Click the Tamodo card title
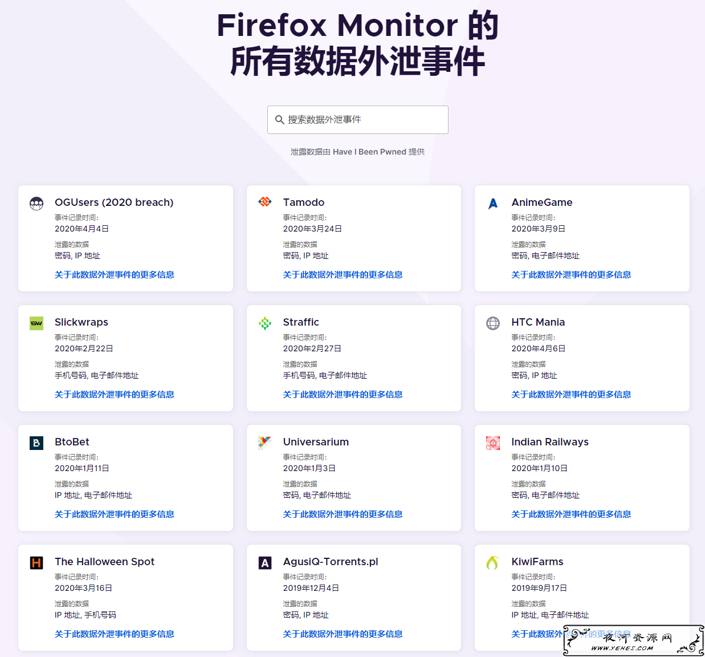This screenshot has width=705, height=657. tap(304, 202)
